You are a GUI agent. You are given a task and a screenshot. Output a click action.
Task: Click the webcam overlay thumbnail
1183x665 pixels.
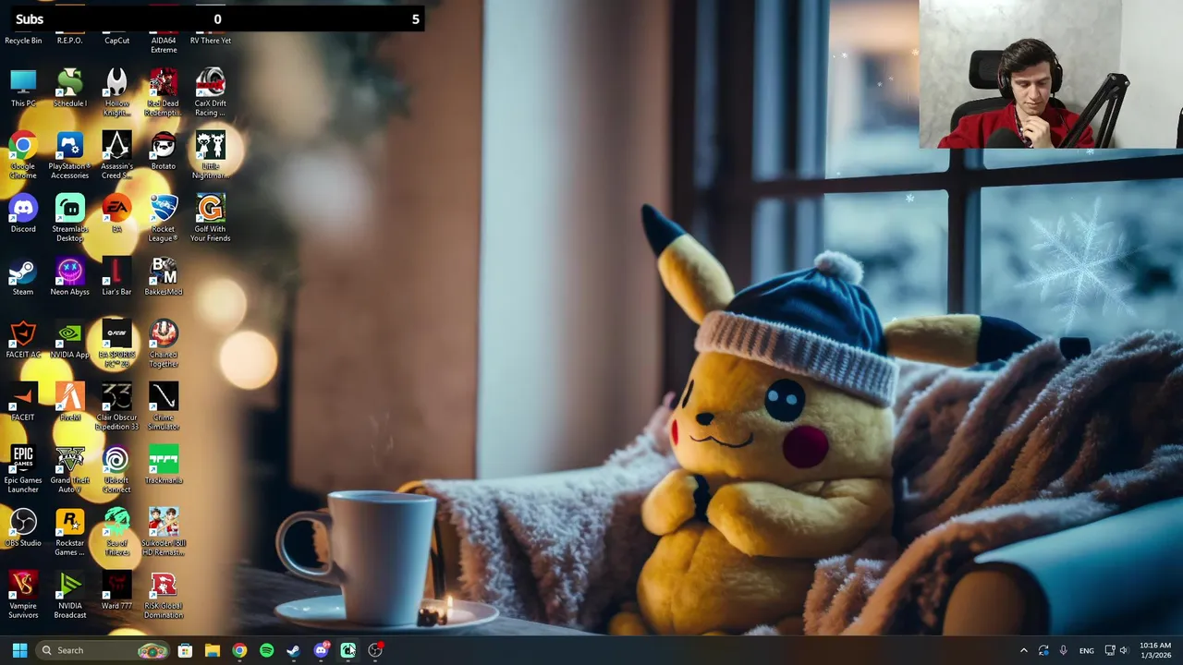(x=1051, y=74)
